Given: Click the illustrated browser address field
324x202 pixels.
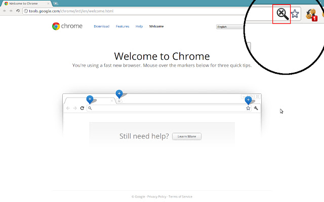Looking at the screenshot, I should pyautogui.click(x=169, y=108).
